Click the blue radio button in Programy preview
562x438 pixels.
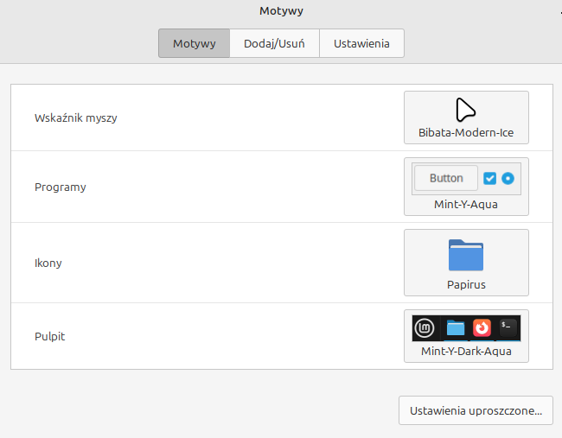point(508,178)
